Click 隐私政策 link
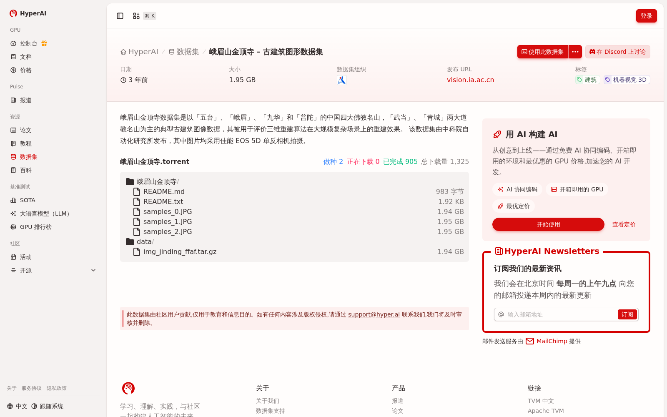This screenshot has height=417, width=667. tap(57, 388)
